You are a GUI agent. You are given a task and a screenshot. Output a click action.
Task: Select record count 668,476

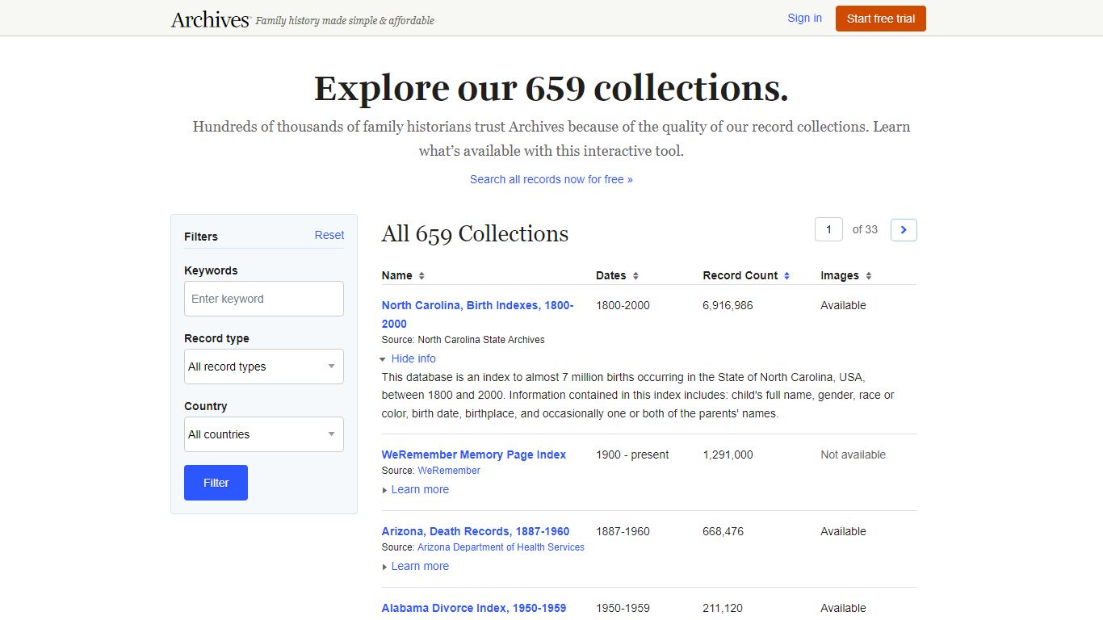(x=723, y=531)
